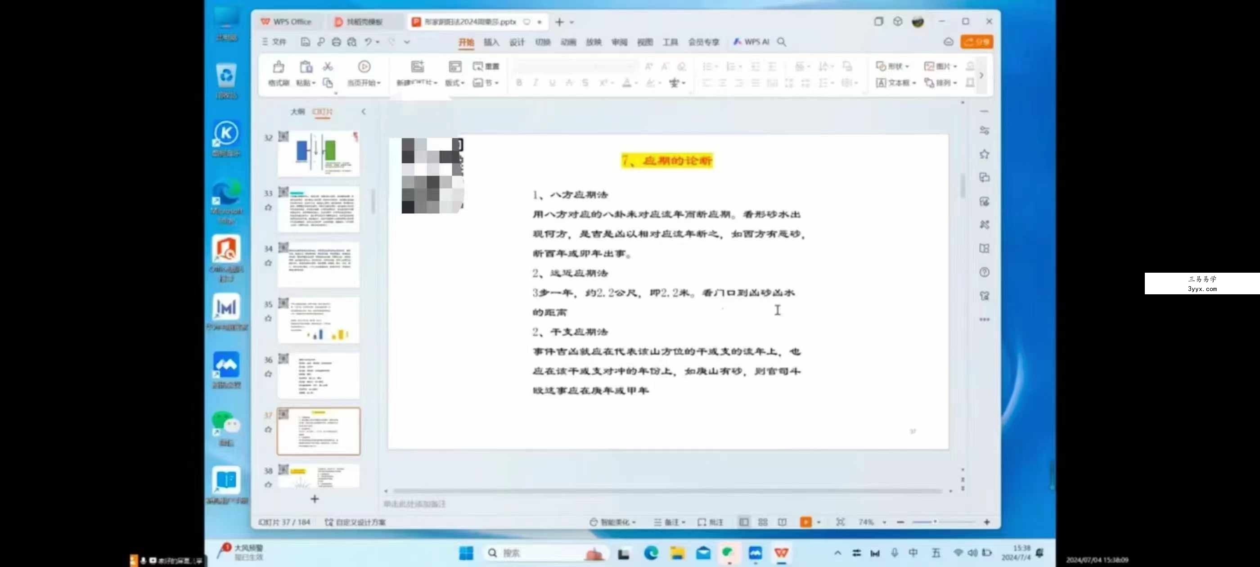This screenshot has height=567, width=1260.
Task: Open the settings sliders icon in right sidebar
Action: click(984, 130)
